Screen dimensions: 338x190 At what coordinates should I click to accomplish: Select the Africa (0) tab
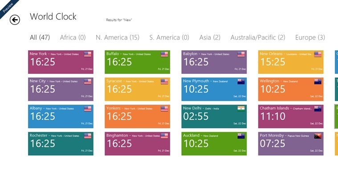(x=73, y=38)
